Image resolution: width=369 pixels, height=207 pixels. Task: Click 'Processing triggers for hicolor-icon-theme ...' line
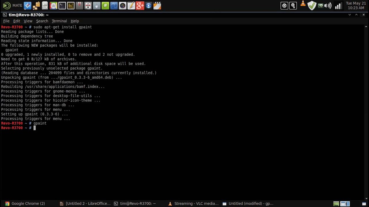(51, 100)
